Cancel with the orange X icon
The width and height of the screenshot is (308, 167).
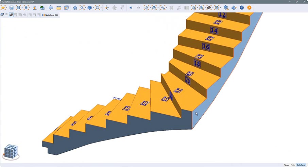(x=250, y=7)
